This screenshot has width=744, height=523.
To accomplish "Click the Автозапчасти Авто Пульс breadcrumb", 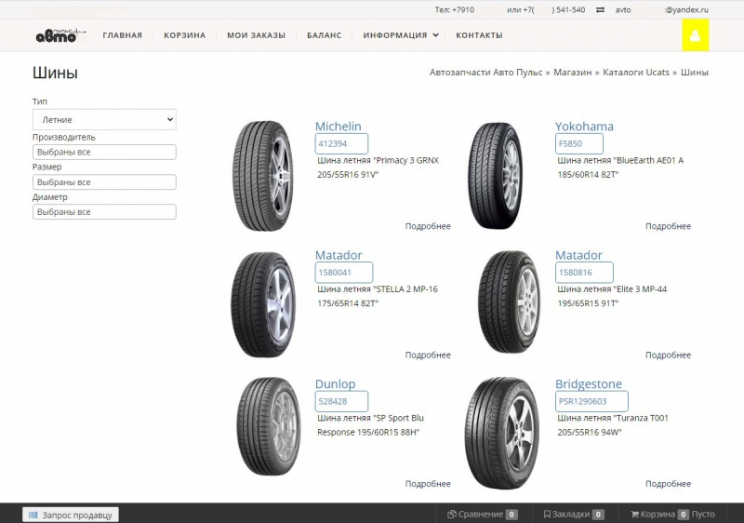I will click(x=485, y=73).
